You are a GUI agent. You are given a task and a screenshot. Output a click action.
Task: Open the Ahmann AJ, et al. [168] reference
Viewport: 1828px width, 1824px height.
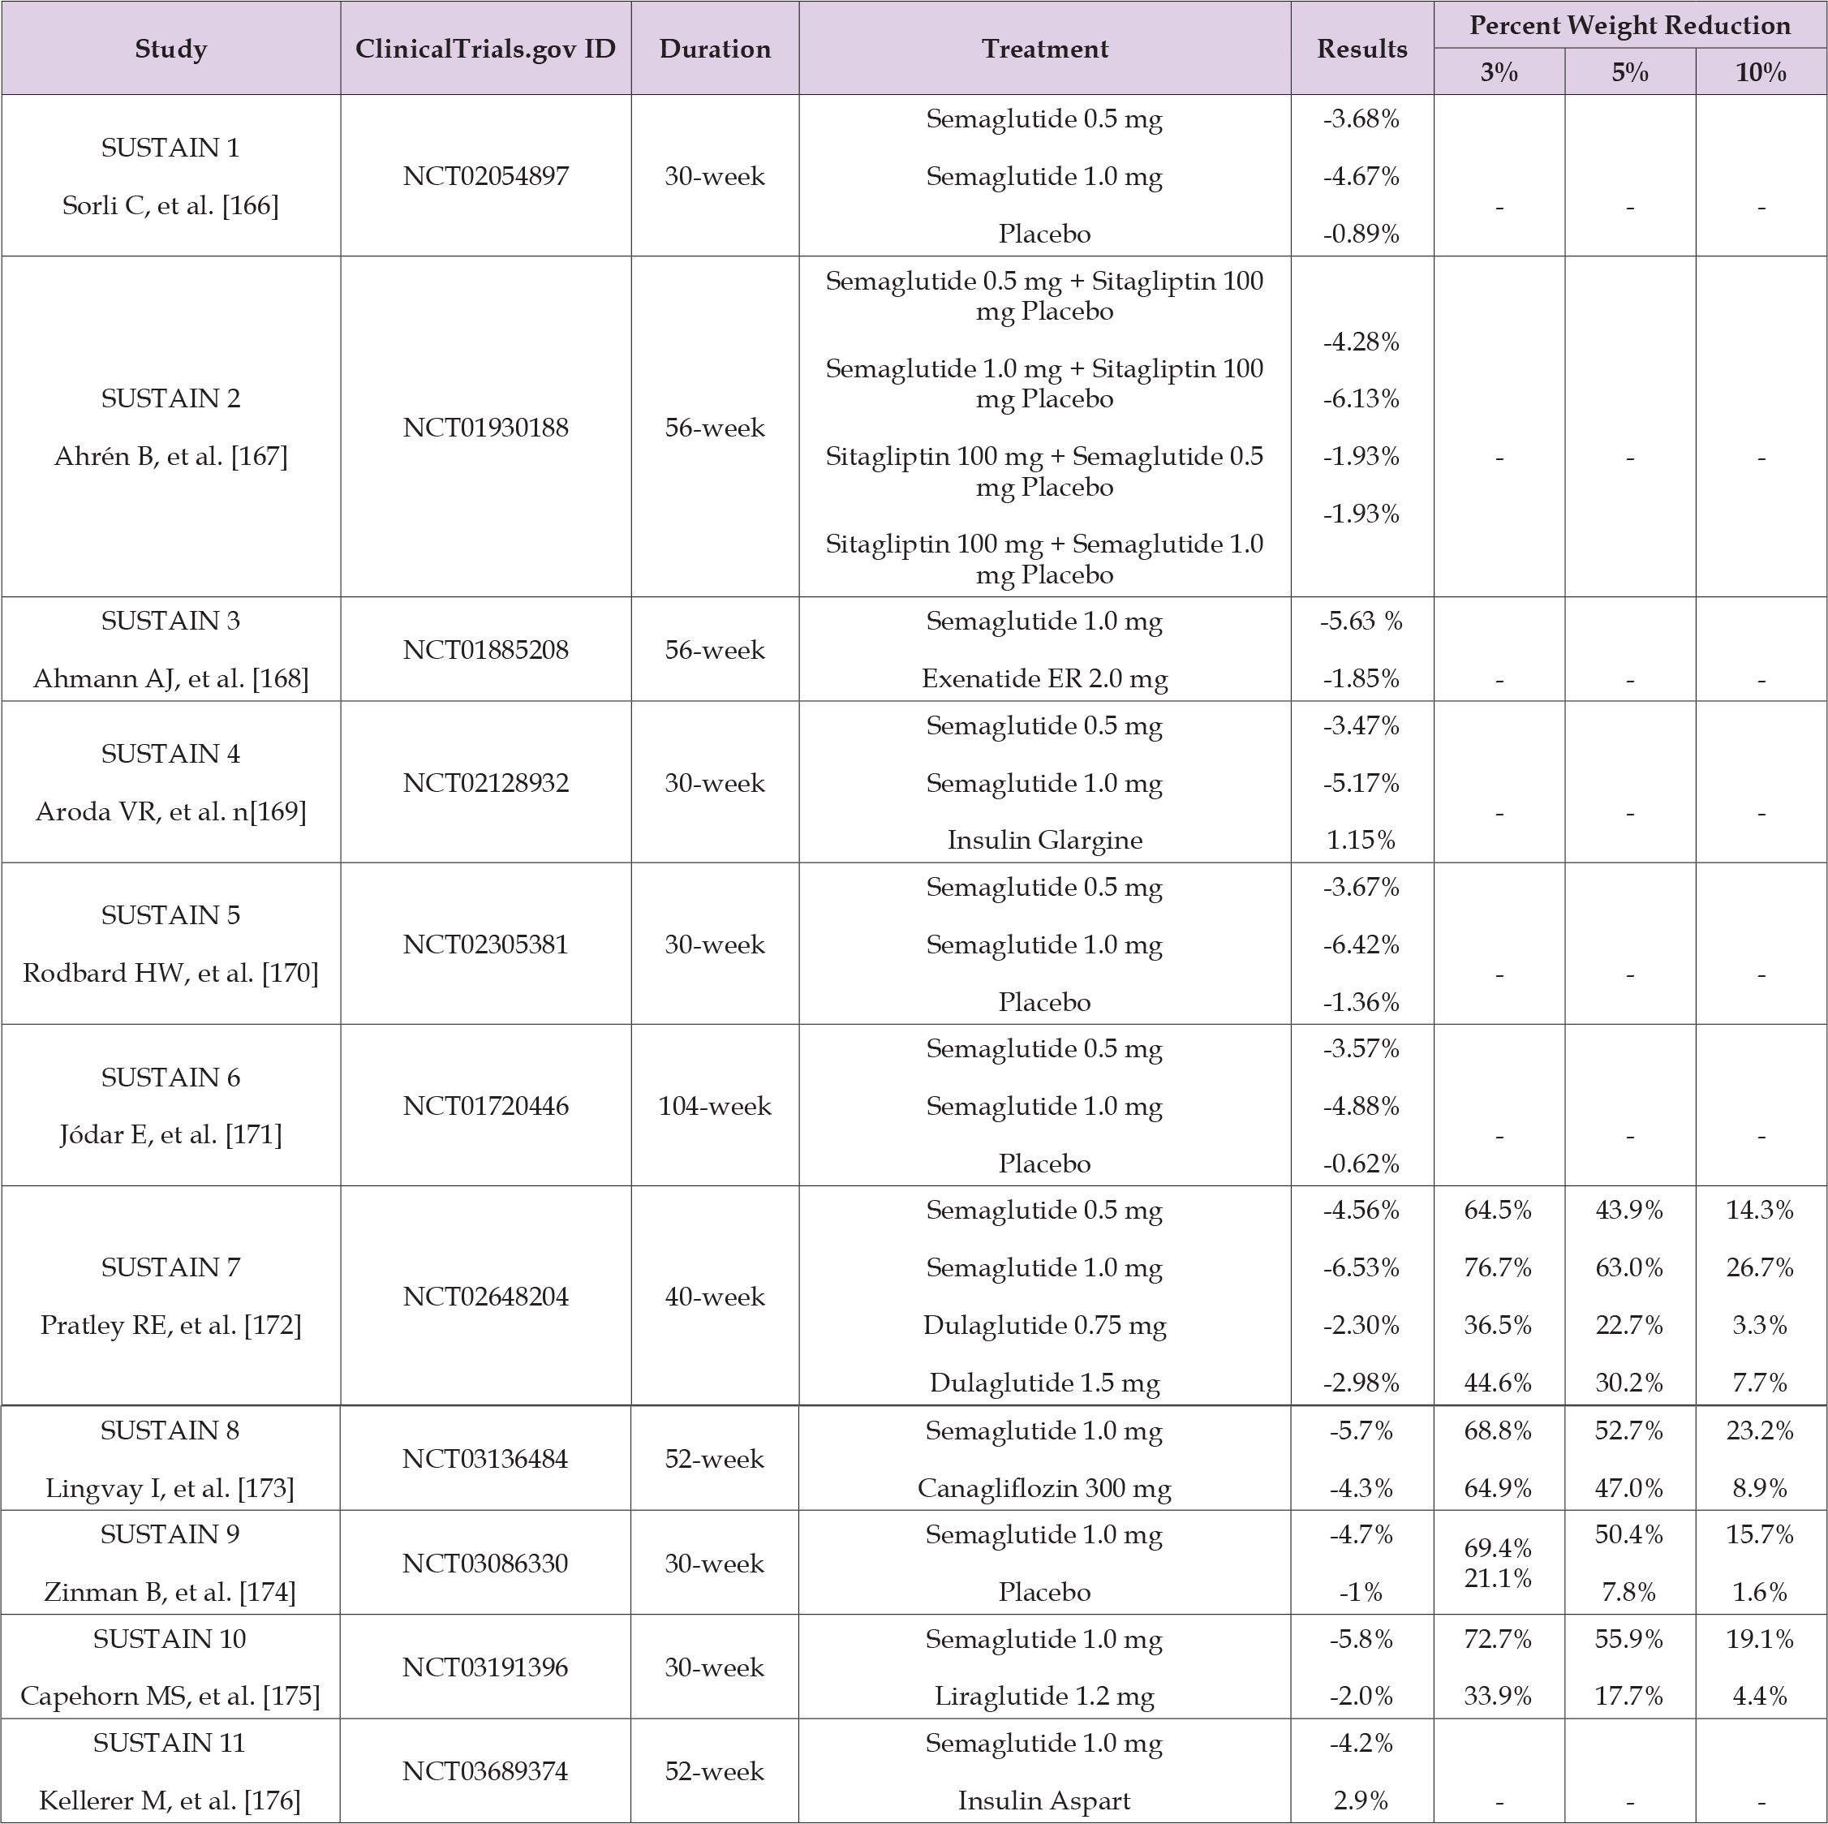coord(170,679)
